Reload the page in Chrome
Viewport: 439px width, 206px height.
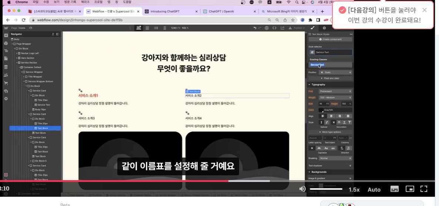pos(24,20)
